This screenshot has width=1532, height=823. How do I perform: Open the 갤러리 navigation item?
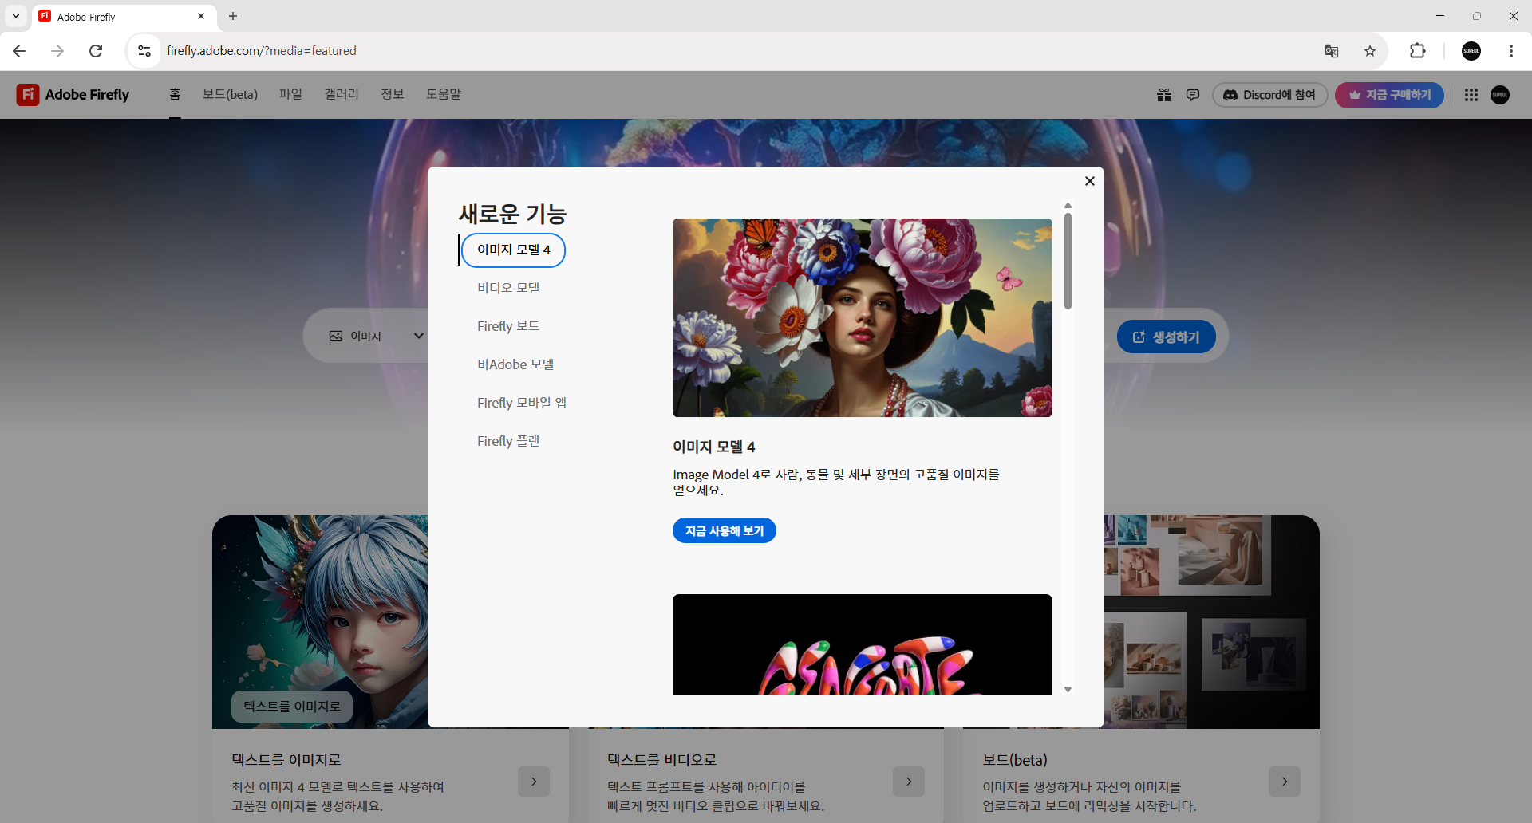click(342, 94)
